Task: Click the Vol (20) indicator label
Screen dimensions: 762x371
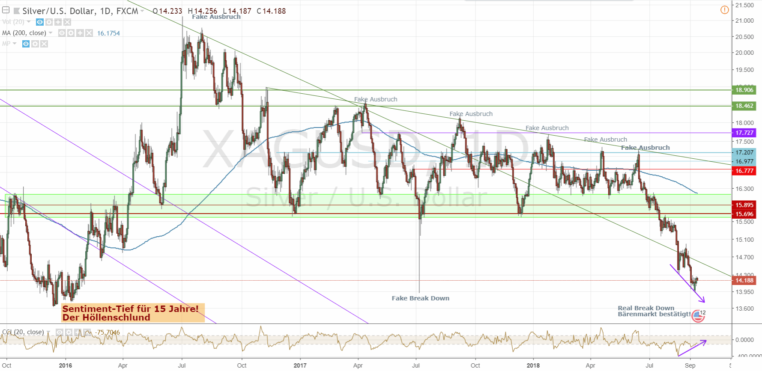Action: coord(13,22)
